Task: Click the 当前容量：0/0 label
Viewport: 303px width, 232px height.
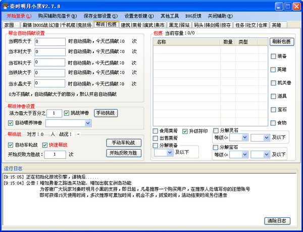Action: (x=180, y=33)
